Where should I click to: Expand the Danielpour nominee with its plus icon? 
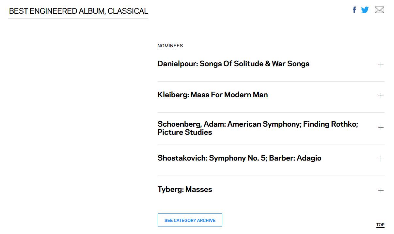381,65
